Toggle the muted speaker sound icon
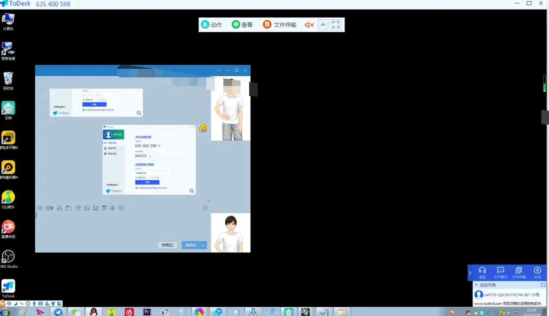This screenshot has width=549, height=316. 309,25
